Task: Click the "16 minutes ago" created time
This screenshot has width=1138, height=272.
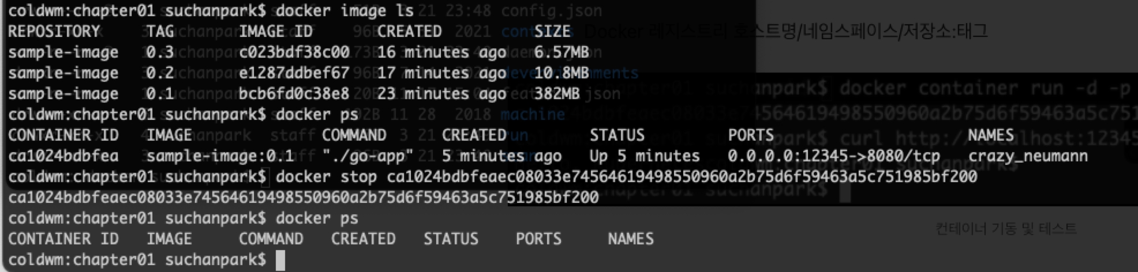Action: (441, 52)
